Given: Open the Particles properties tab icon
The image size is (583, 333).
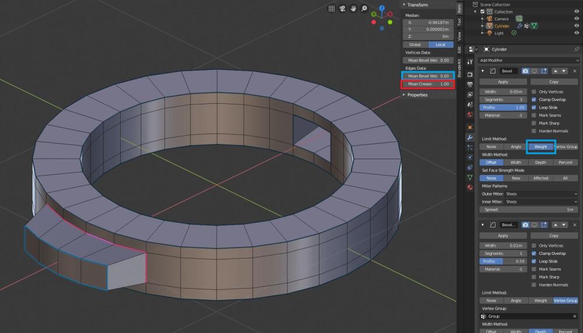Looking at the screenshot, I should 470,148.
